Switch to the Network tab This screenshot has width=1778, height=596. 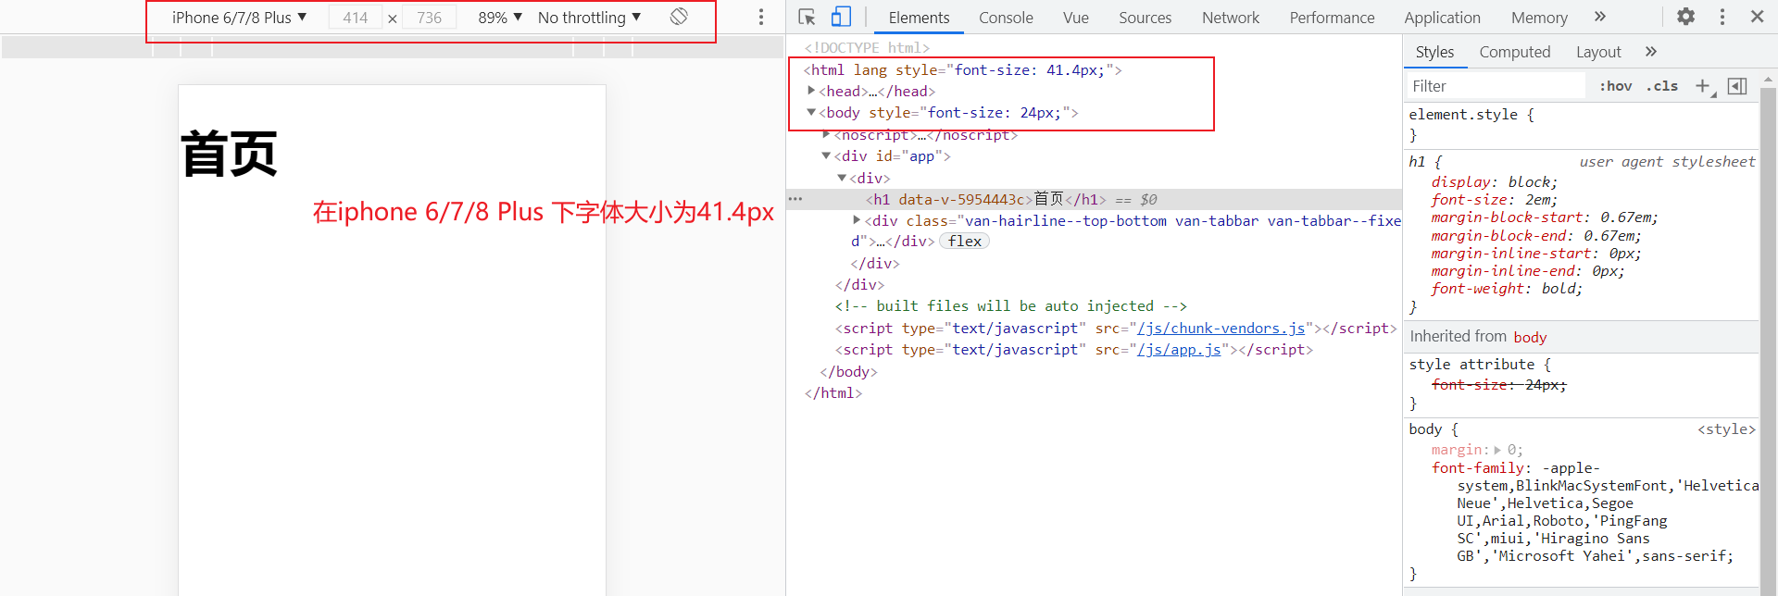[x=1231, y=18]
